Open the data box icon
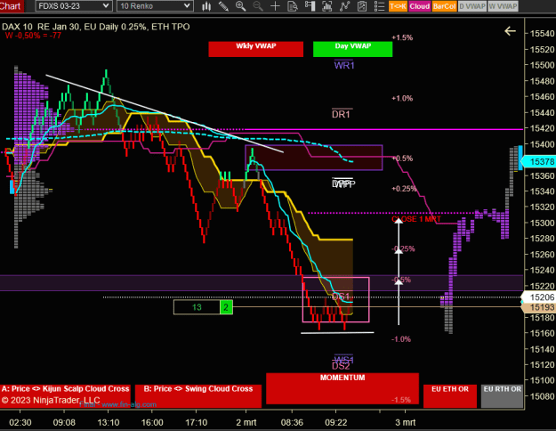556x431 pixels. click(x=293, y=6)
